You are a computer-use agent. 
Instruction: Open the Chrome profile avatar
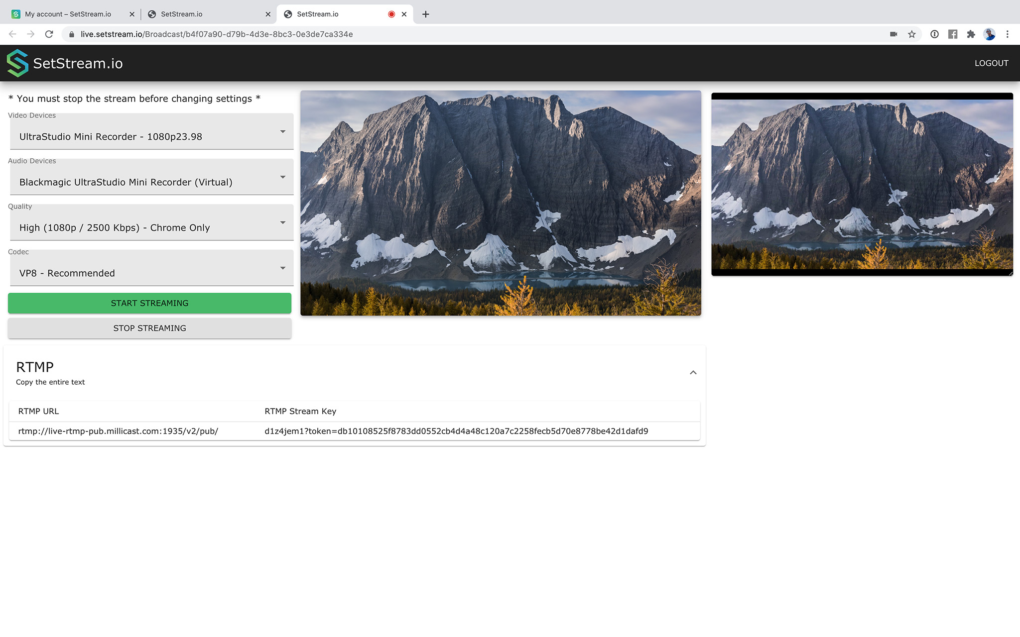click(989, 34)
